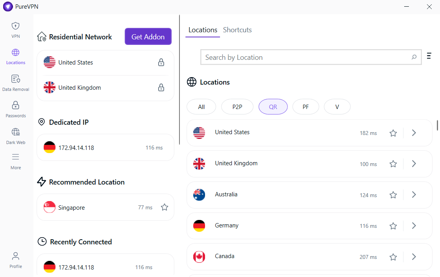Click the Get Addon button

point(148,37)
